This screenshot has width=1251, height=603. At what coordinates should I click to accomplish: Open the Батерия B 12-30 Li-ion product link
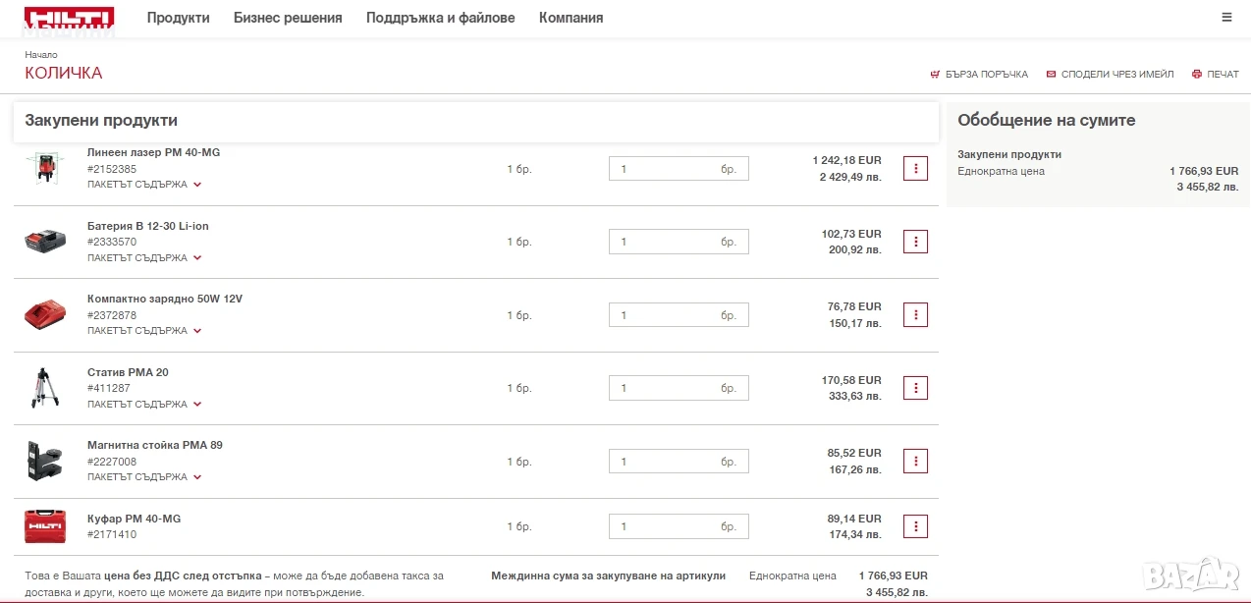(x=148, y=226)
